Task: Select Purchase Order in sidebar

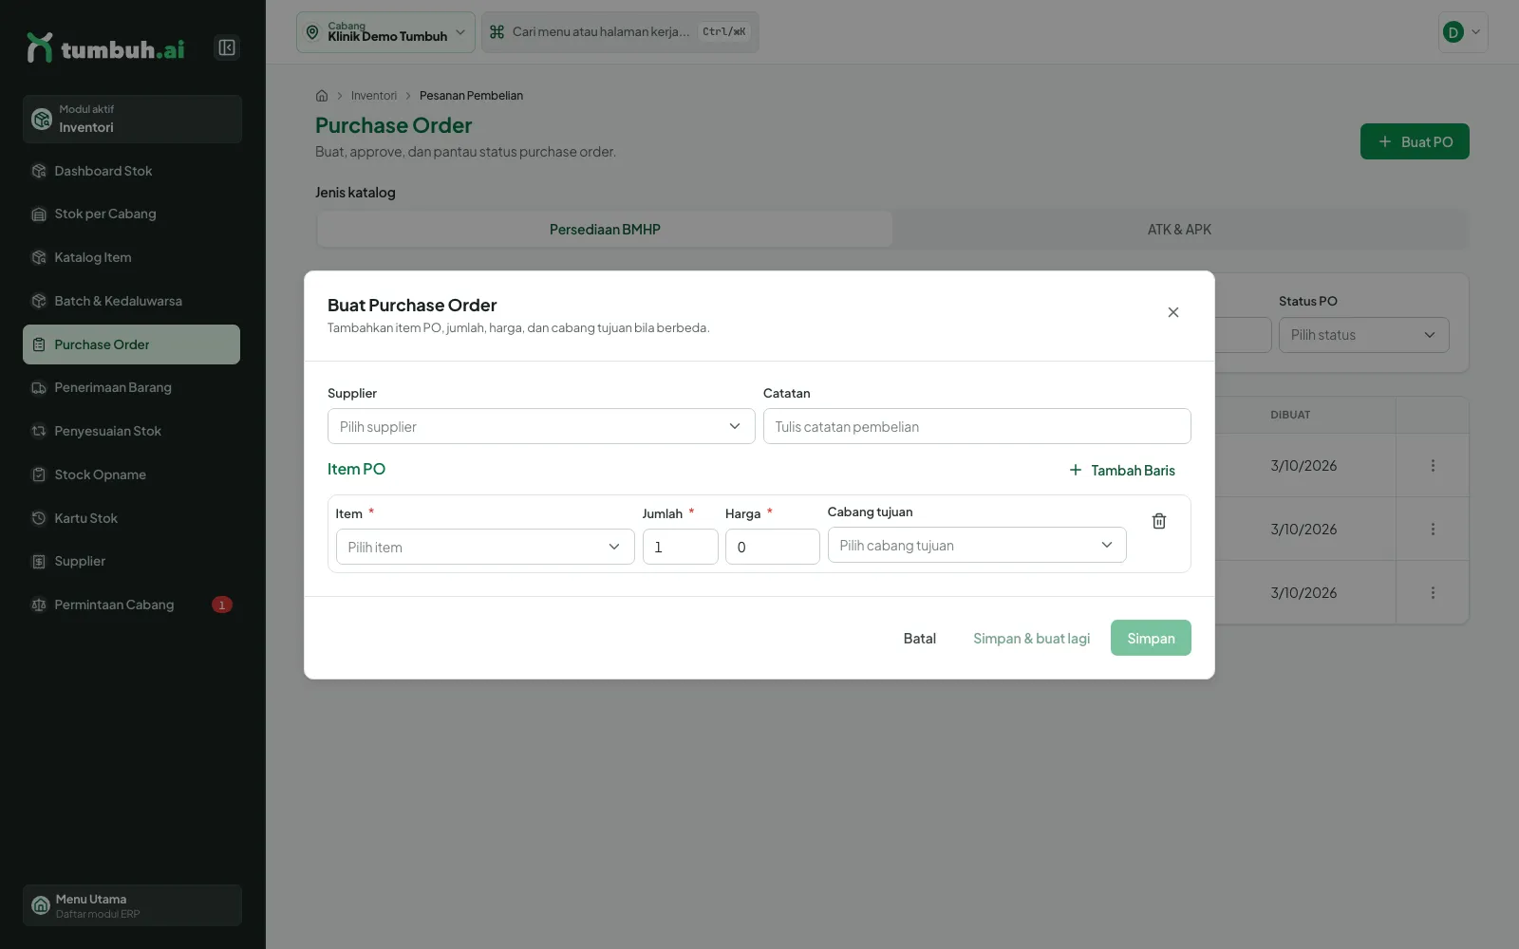Action: 132,344
